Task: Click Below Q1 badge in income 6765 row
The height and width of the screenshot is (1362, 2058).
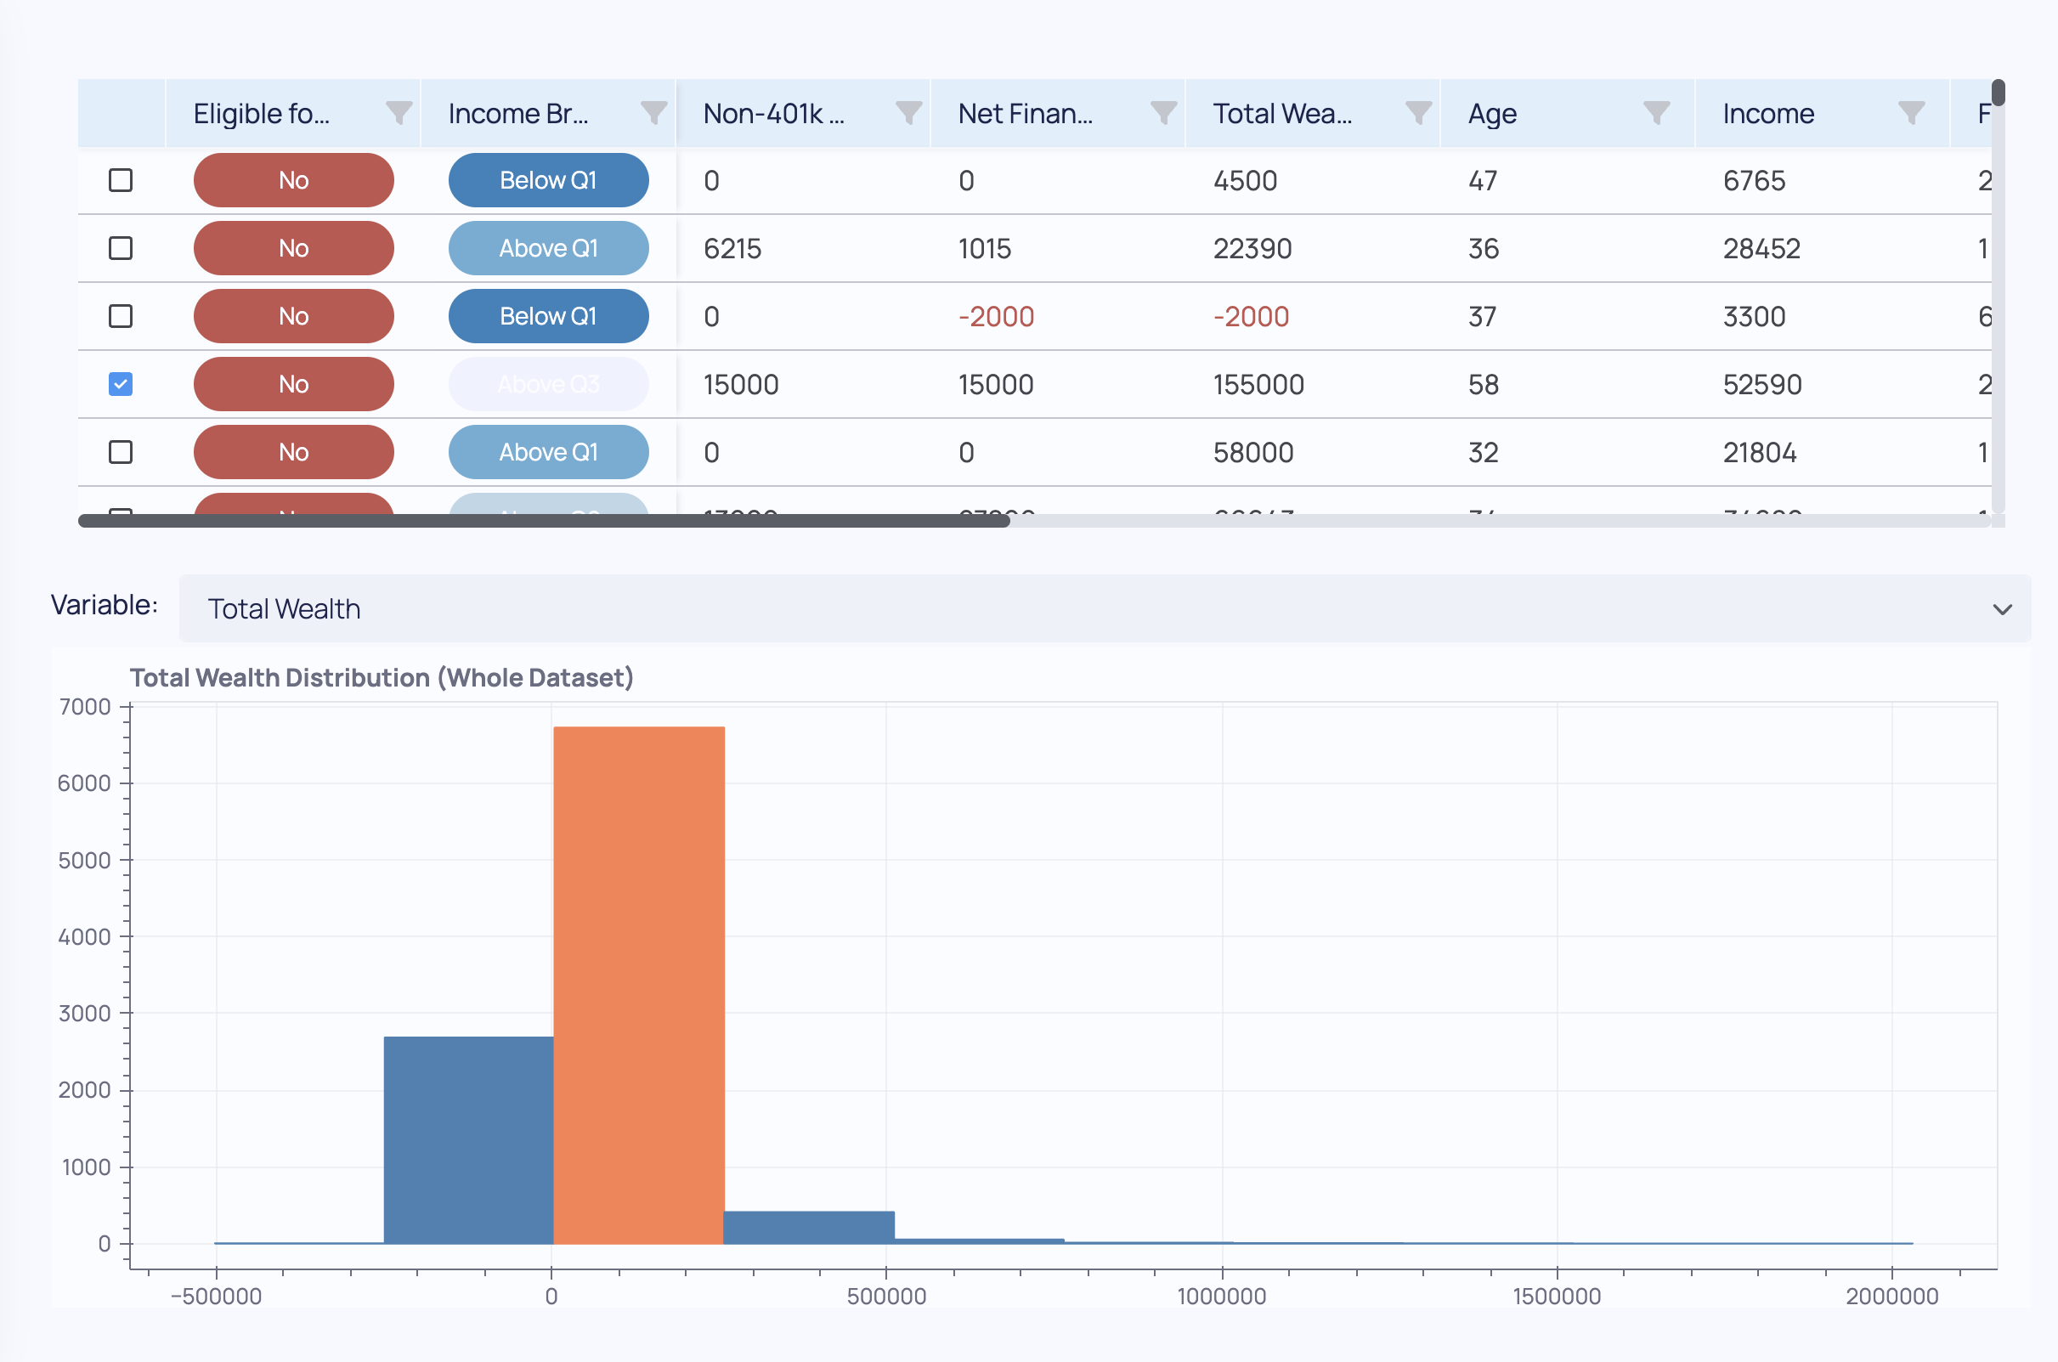Action: (548, 181)
